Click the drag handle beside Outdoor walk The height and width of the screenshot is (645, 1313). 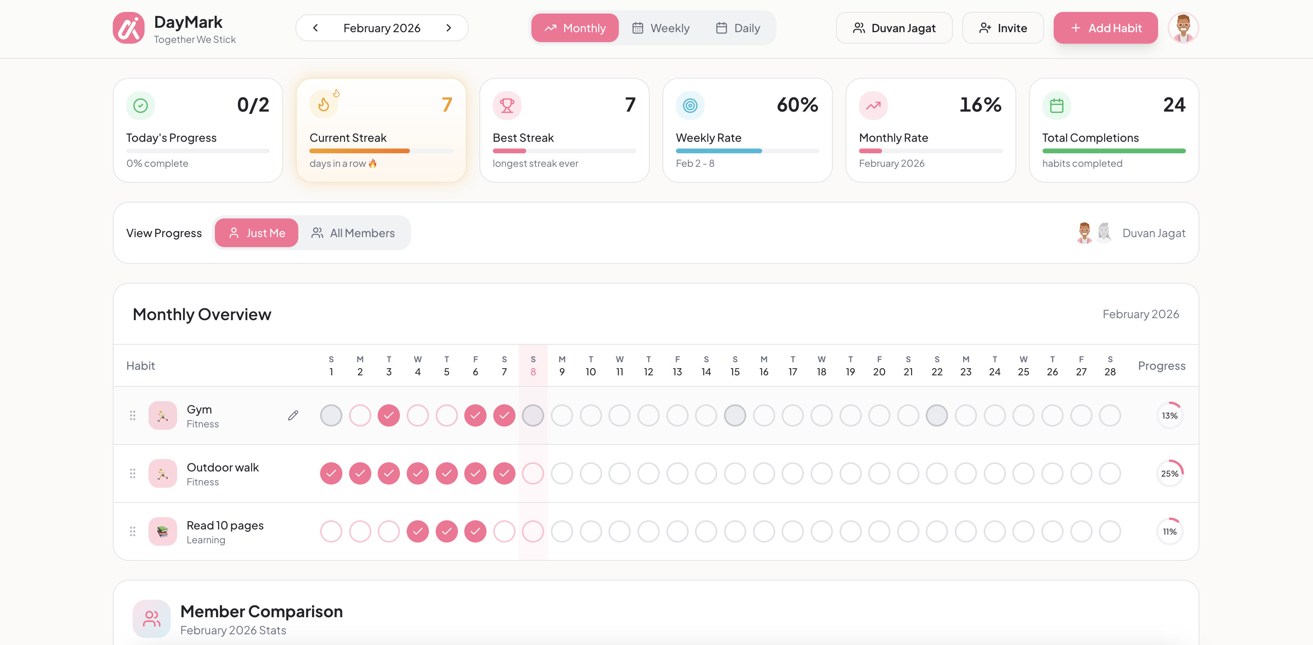coord(133,473)
